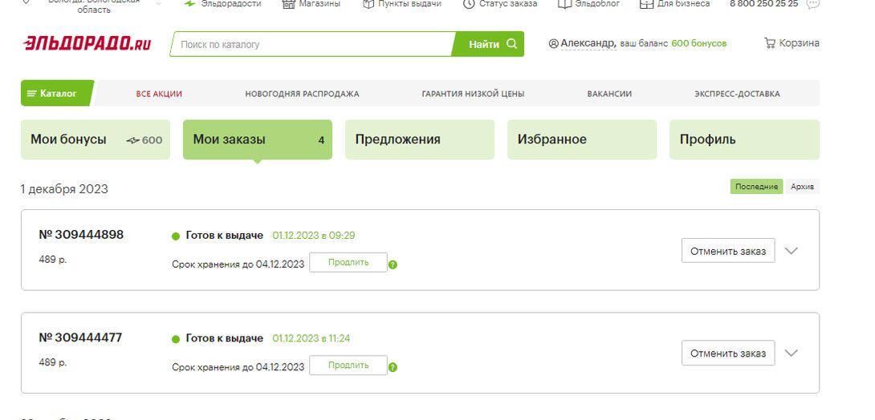This screenshot has height=420, width=875.
Task: Open the Корзина cart
Action: [x=792, y=43]
